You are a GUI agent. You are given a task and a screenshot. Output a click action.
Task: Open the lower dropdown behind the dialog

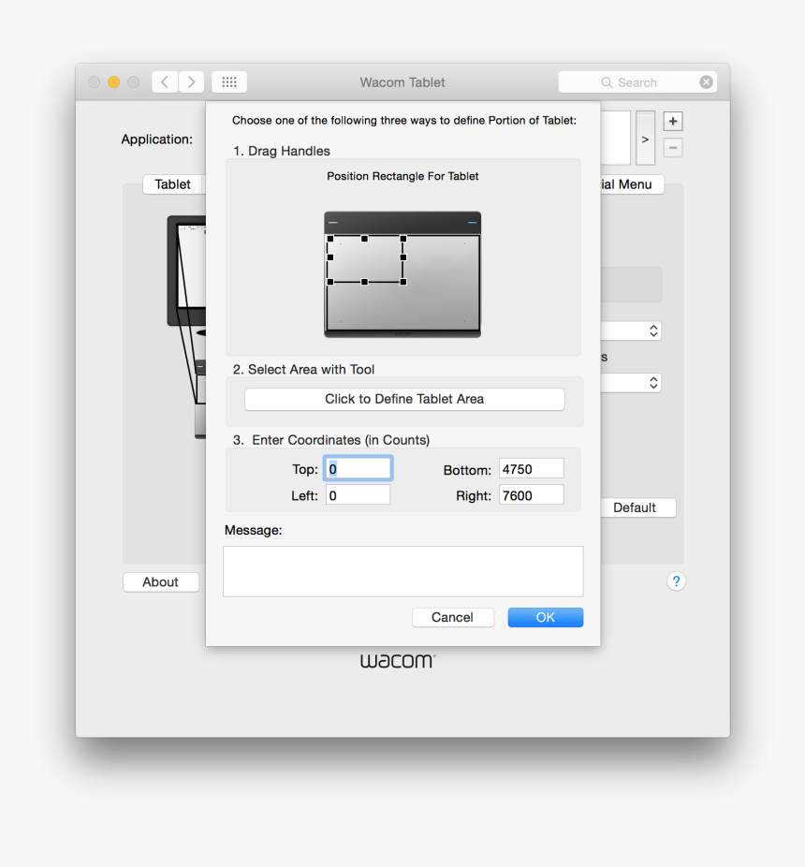631,383
